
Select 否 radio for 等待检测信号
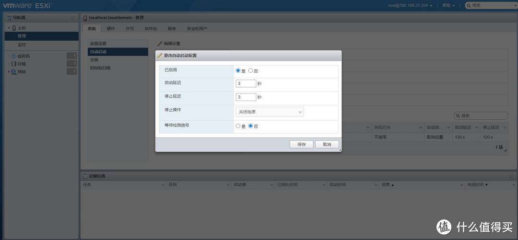(250, 126)
